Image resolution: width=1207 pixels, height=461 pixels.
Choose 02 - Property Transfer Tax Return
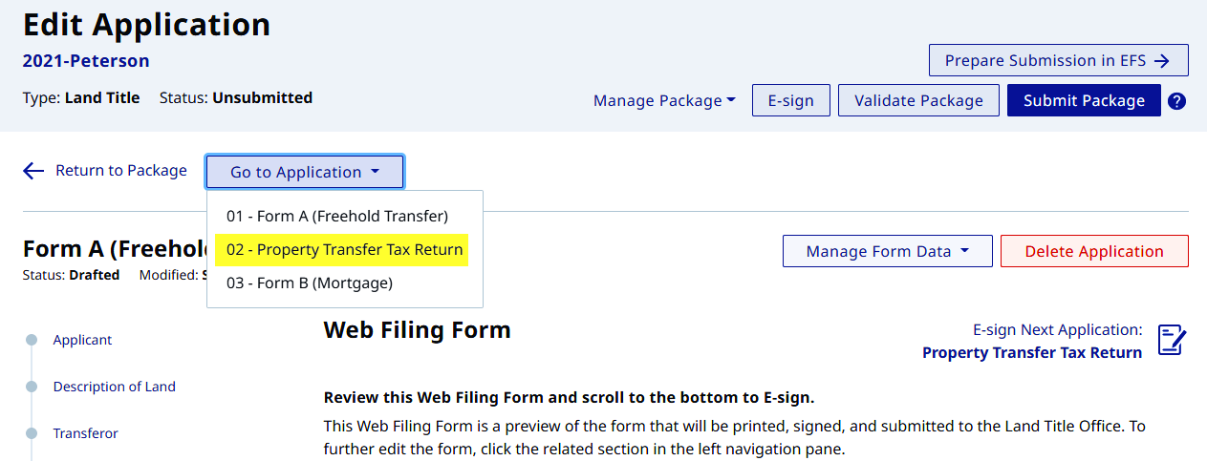(345, 250)
